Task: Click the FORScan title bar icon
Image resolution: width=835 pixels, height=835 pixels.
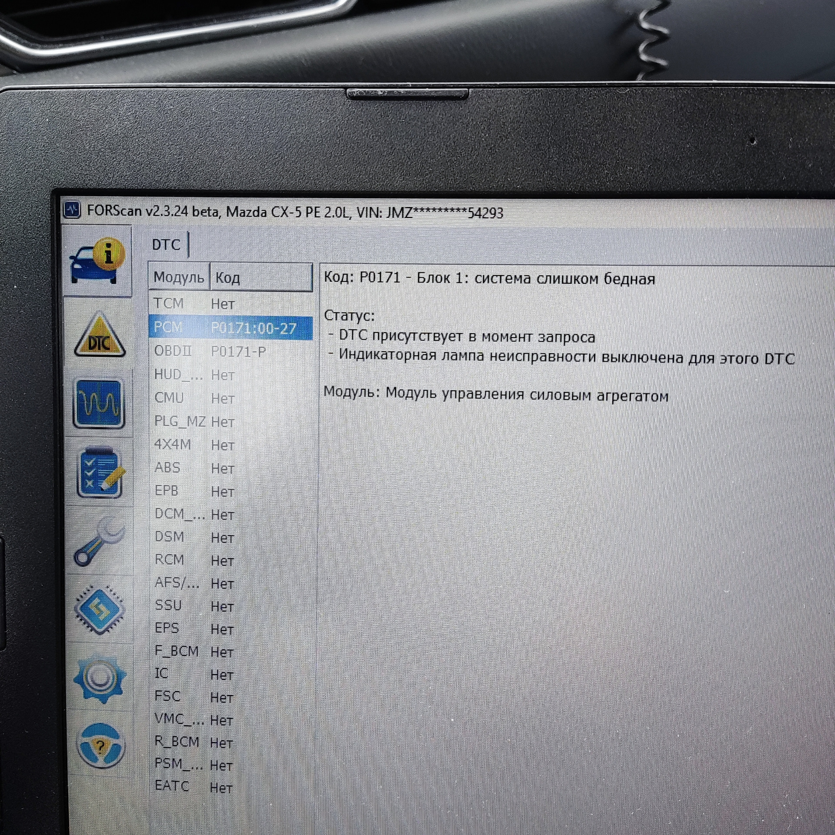Action: (72, 210)
